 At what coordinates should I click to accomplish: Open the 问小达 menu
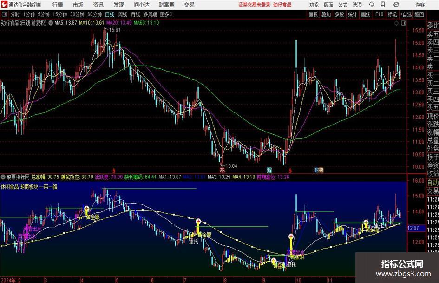click(141, 5)
